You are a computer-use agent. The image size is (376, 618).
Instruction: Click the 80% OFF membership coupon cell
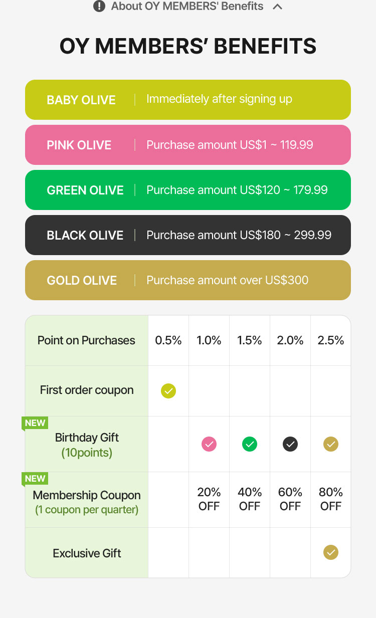click(331, 499)
